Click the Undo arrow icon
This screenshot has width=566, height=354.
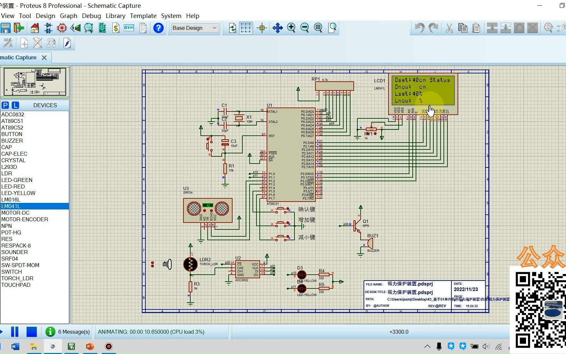point(420,28)
